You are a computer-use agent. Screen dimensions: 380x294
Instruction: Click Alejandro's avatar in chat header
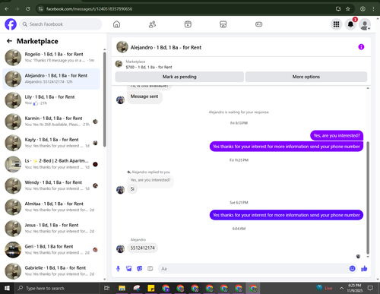point(122,47)
